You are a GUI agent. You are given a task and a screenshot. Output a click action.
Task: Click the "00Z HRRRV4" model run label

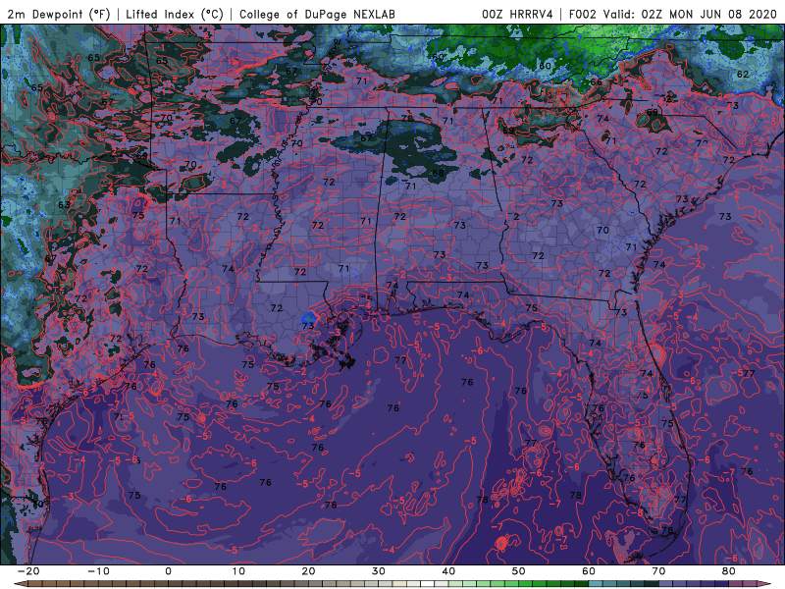(x=517, y=14)
